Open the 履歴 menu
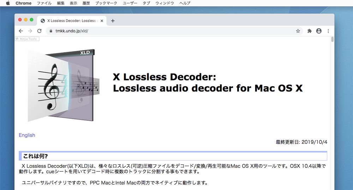Viewport: 353px width, 190px height. pyautogui.click(x=86, y=3)
